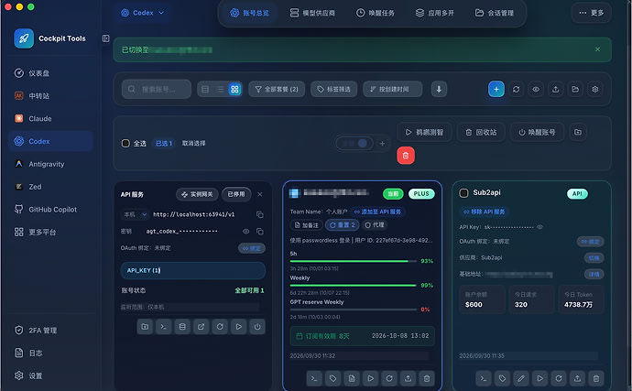Open the 更多 menu at top right
The height and width of the screenshot is (391, 632).
point(592,13)
